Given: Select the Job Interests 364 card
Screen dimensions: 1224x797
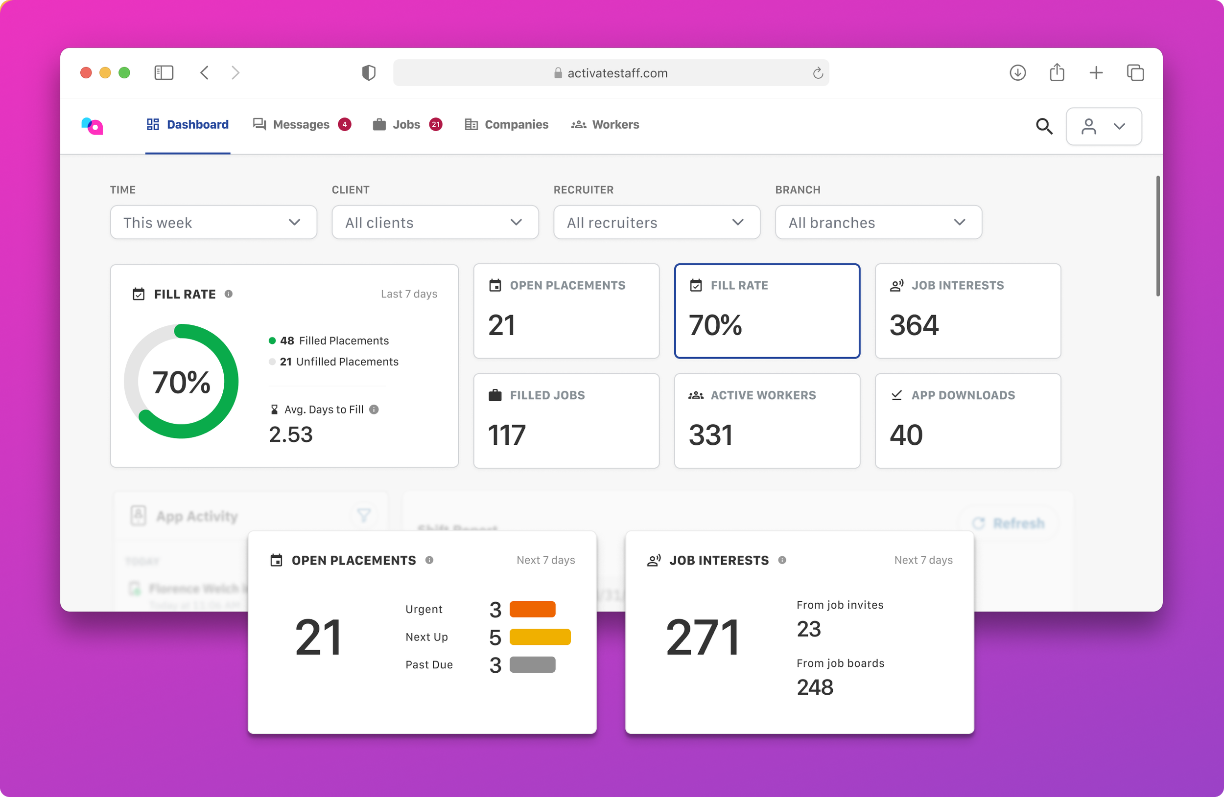Looking at the screenshot, I should click(967, 311).
